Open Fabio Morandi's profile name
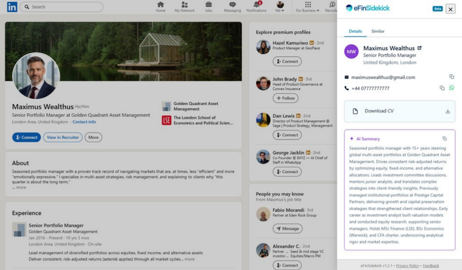Image resolution: width=462 pixels, height=270 pixels. point(288,210)
